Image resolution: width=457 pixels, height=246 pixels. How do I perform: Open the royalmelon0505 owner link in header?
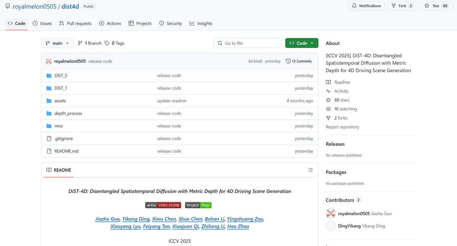click(34, 6)
